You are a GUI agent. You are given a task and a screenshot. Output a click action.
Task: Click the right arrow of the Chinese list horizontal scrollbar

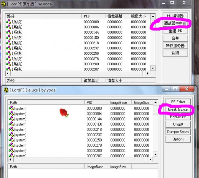(148, 73)
